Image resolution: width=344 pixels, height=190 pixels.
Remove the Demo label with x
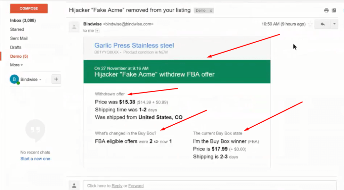[211, 10]
